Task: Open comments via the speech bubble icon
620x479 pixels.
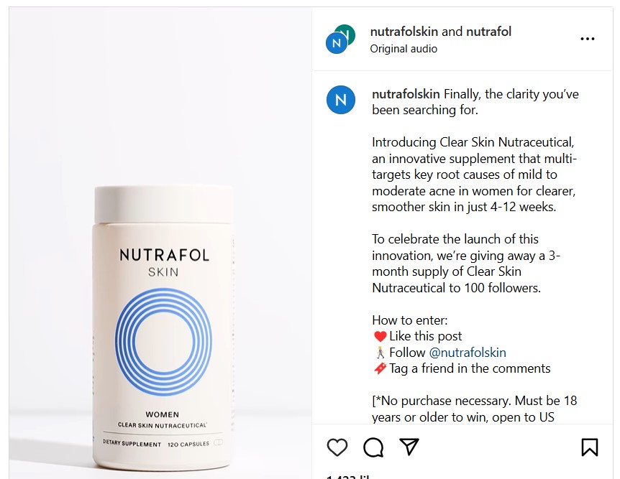Action: tap(373, 447)
